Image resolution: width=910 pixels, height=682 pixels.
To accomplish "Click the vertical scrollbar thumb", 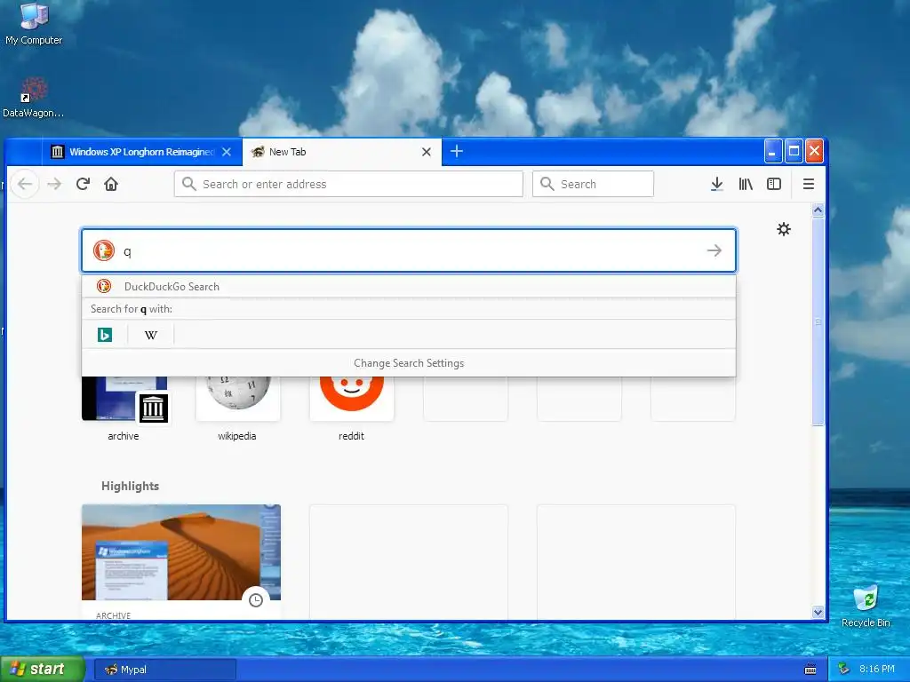I will (x=818, y=321).
